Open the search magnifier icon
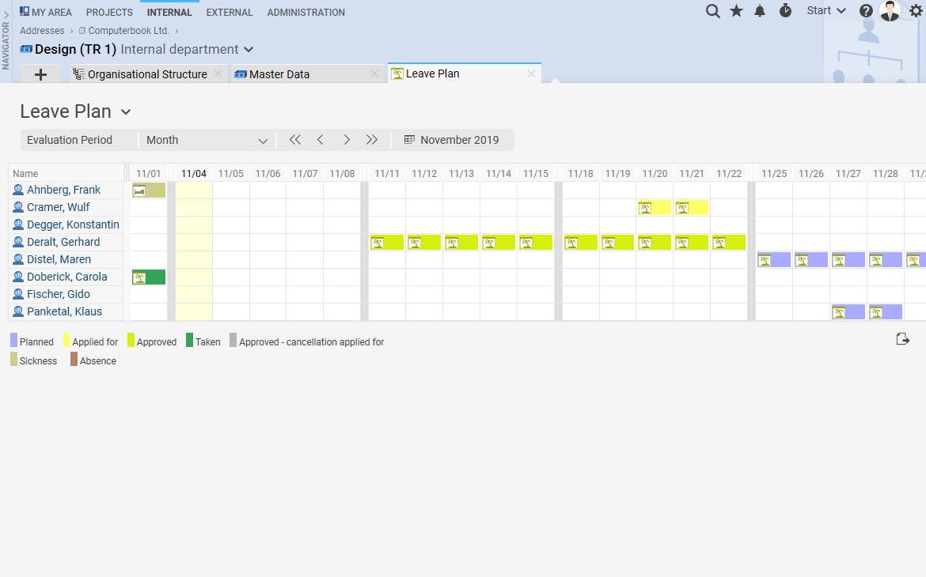The image size is (926, 577). click(x=713, y=11)
